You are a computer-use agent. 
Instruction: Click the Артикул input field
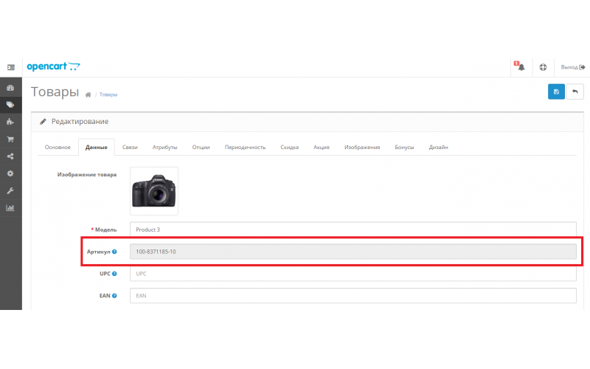coord(353,252)
